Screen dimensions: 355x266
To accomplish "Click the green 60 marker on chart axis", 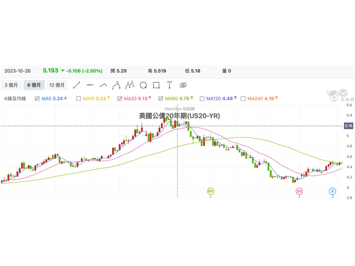I will [210, 192].
